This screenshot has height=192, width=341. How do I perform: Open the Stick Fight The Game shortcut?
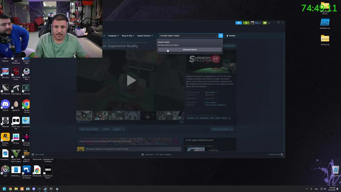[x=26, y=139]
